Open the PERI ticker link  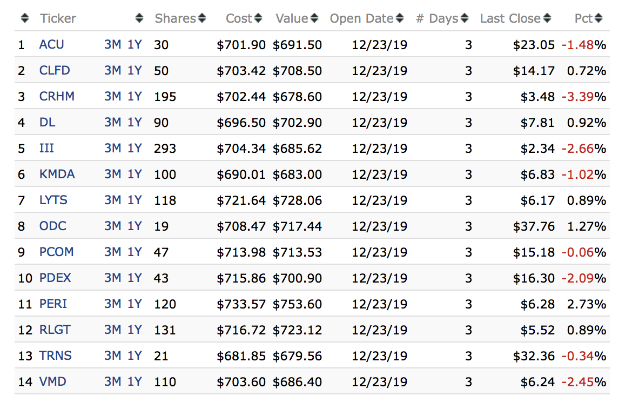53,304
